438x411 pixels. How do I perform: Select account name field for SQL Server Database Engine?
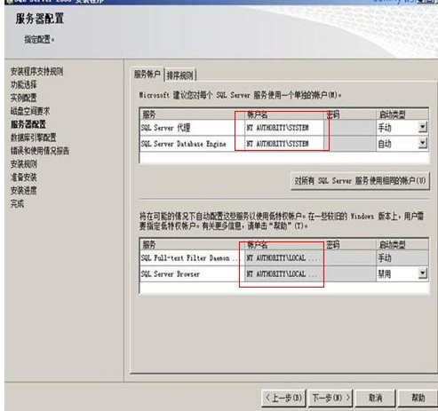[285, 144]
